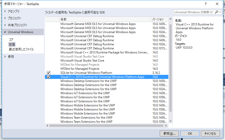Select Windows Desktop Extensions 10.0.1024 row
The width and height of the screenshot is (225, 140).
(107, 89)
